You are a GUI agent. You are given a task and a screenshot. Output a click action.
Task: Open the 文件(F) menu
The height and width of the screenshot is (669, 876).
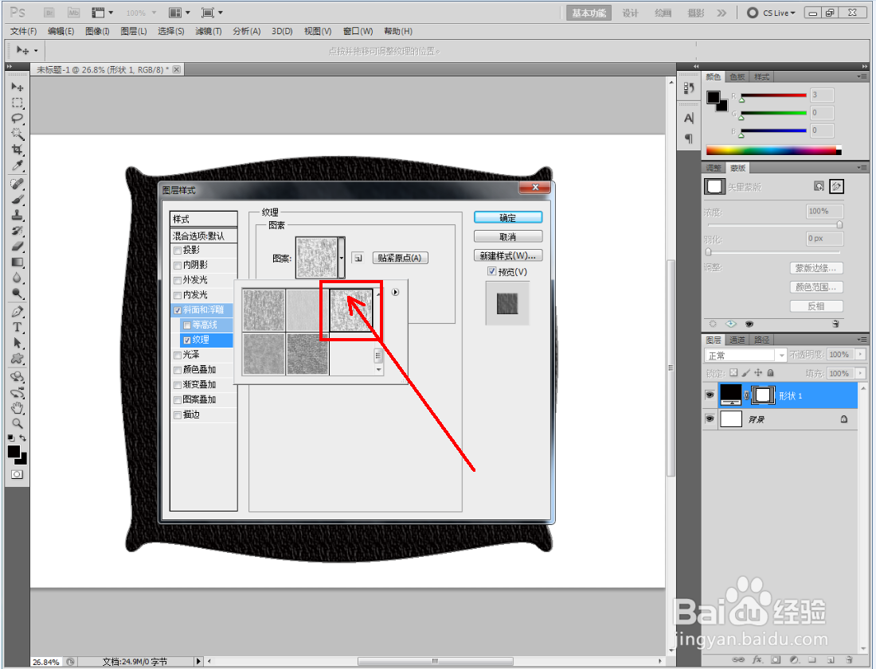click(23, 31)
